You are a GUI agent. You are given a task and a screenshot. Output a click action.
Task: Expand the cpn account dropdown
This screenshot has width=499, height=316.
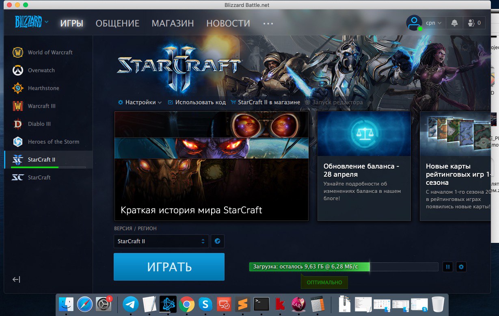[x=434, y=23]
